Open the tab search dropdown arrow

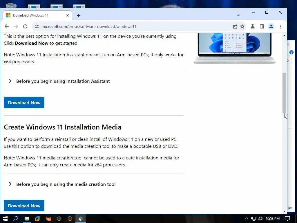point(238,15)
